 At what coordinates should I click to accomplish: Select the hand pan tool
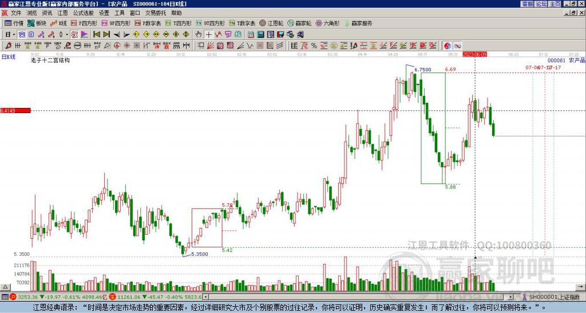199,35
